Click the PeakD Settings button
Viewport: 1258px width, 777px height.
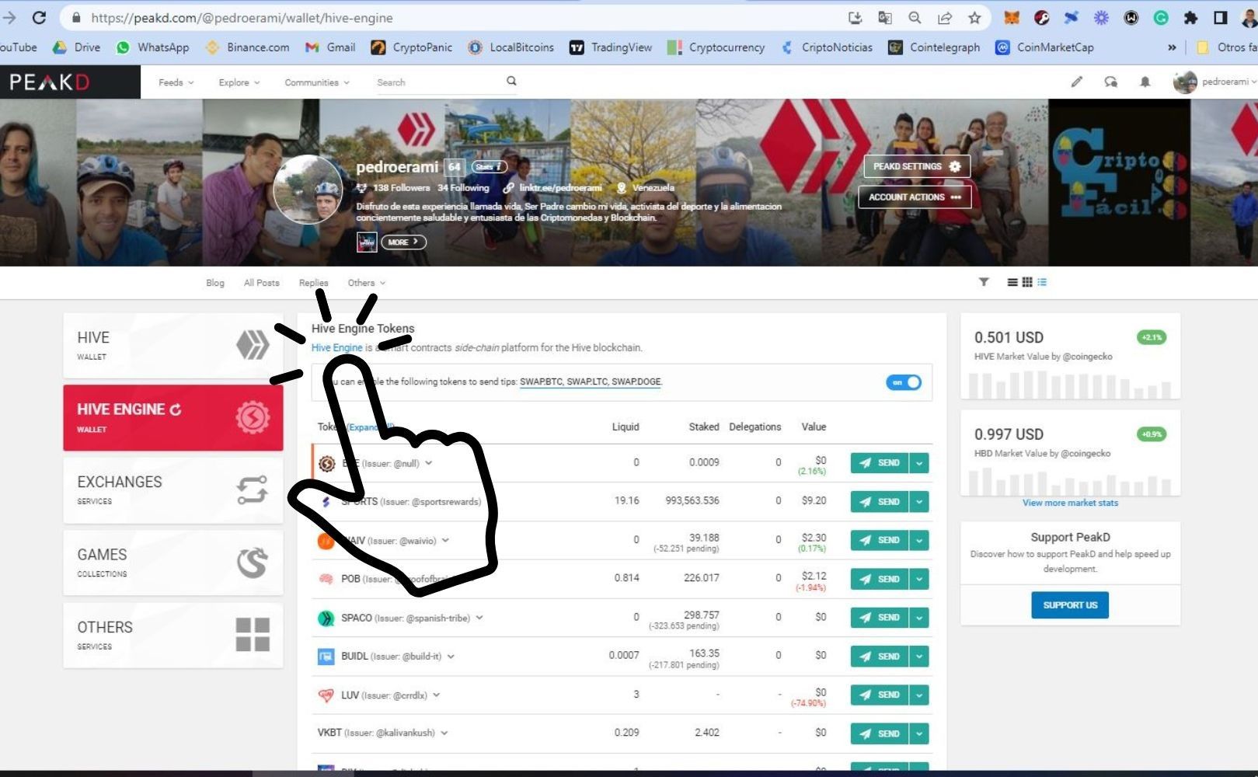(x=917, y=166)
